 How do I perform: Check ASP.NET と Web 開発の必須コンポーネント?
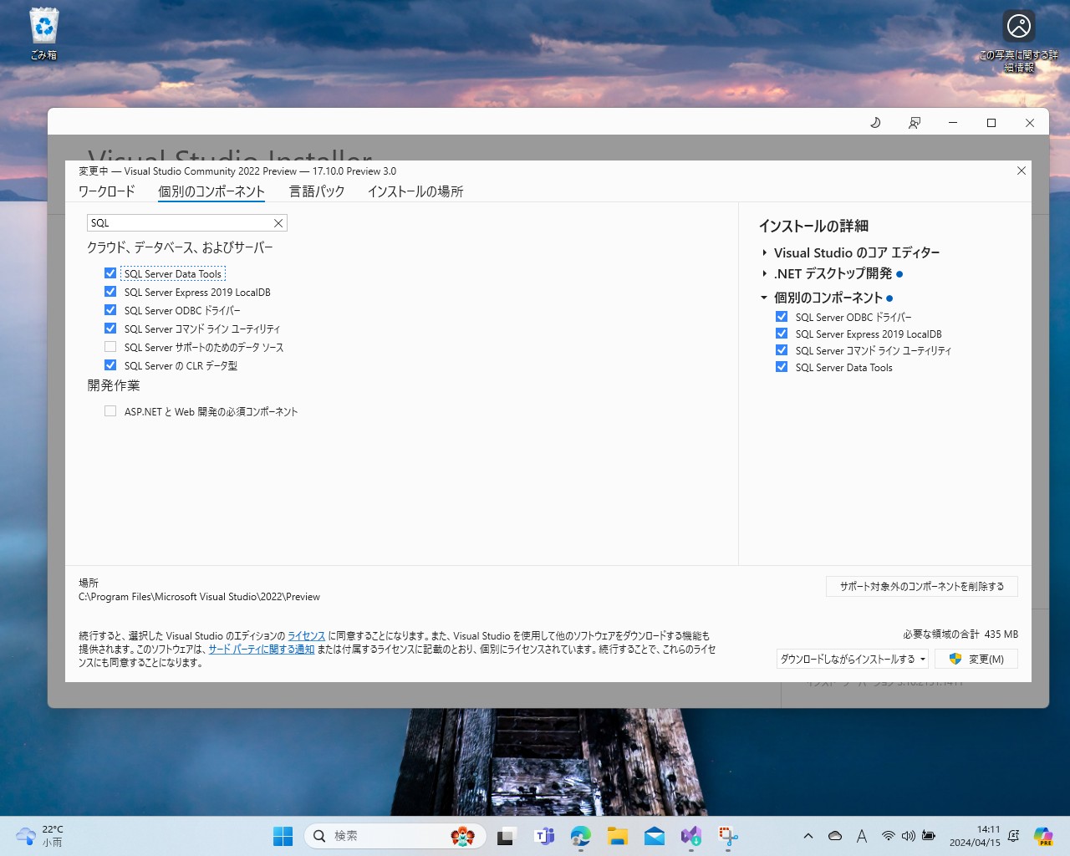(110, 410)
